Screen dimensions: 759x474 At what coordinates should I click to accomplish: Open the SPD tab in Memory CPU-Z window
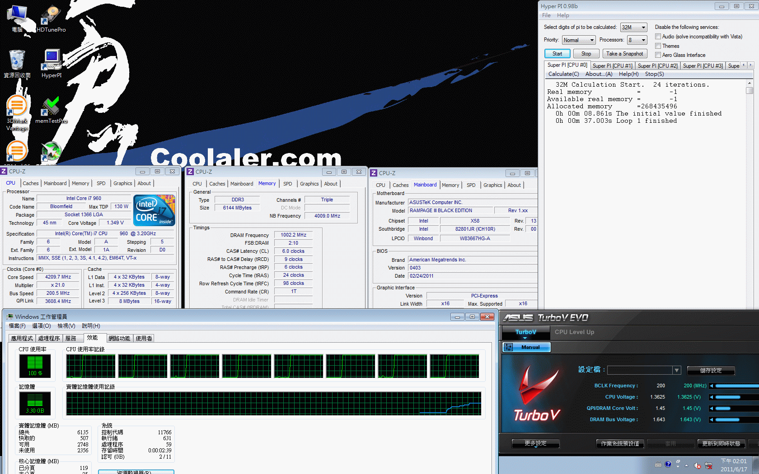288,184
